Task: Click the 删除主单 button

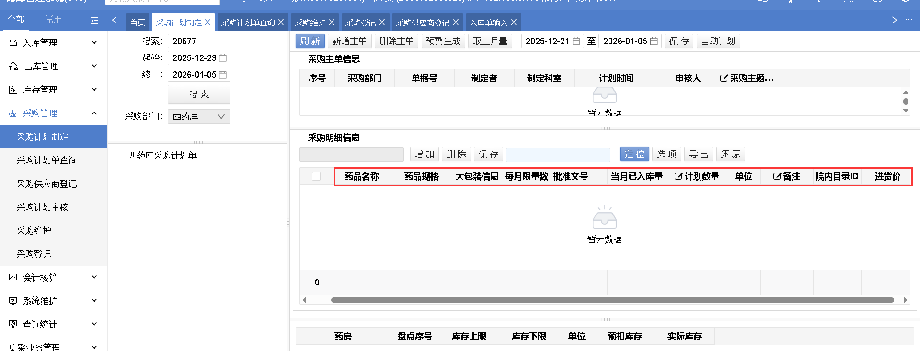Action: (x=397, y=41)
